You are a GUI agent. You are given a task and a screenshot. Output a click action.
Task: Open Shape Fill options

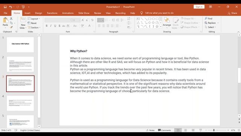point(188,19)
